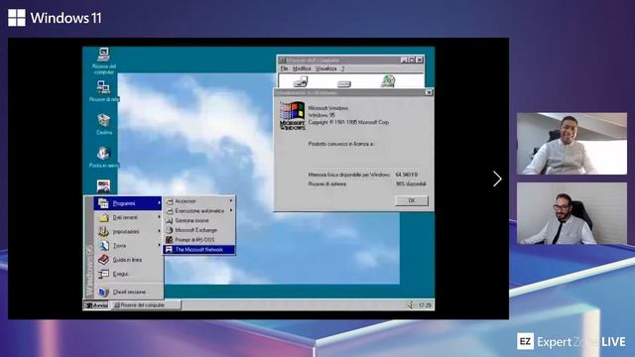Screen dimensions: 635x357
Task: Click the Windows 11 logo
Action: 55,18
